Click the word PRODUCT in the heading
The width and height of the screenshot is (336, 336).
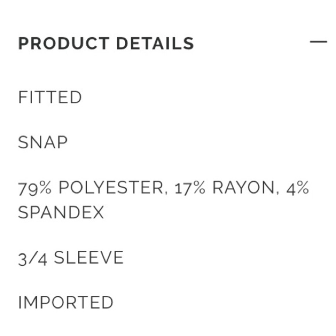pyautogui.click(x=64, y=43)
